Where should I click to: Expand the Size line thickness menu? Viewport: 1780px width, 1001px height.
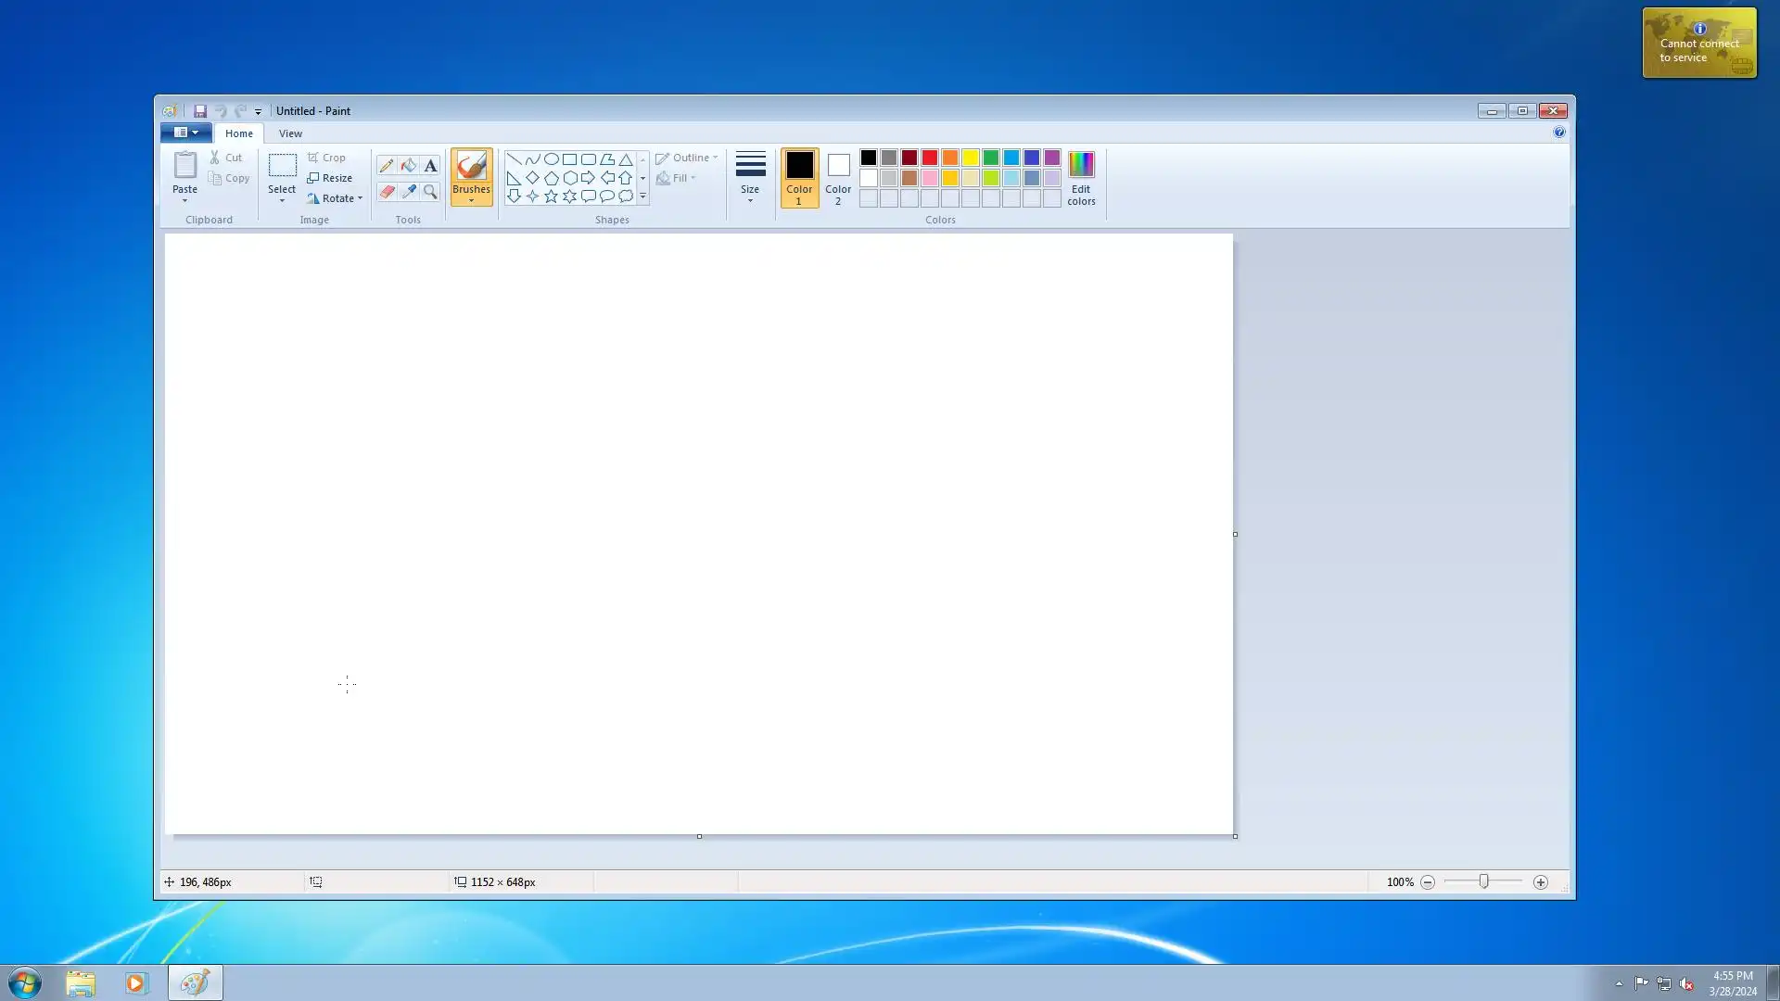point(750,177)
